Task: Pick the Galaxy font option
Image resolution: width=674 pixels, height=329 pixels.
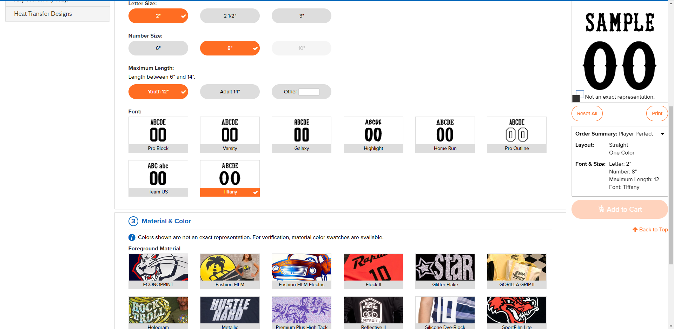Action: pos(301,134)
